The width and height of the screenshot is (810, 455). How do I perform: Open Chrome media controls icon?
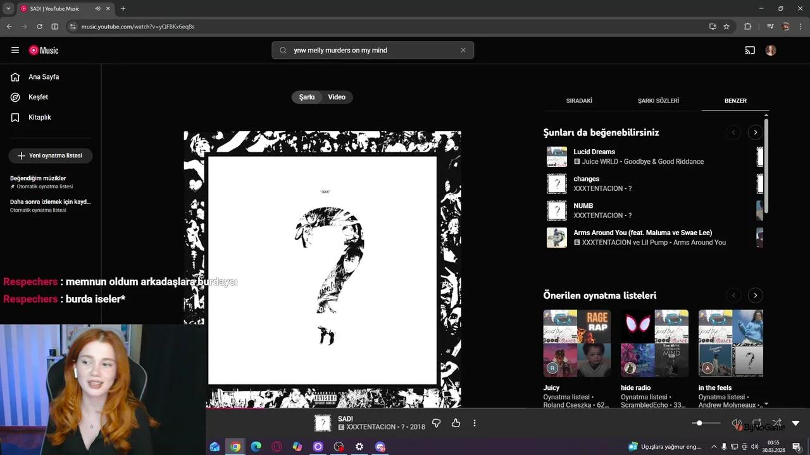770,27
